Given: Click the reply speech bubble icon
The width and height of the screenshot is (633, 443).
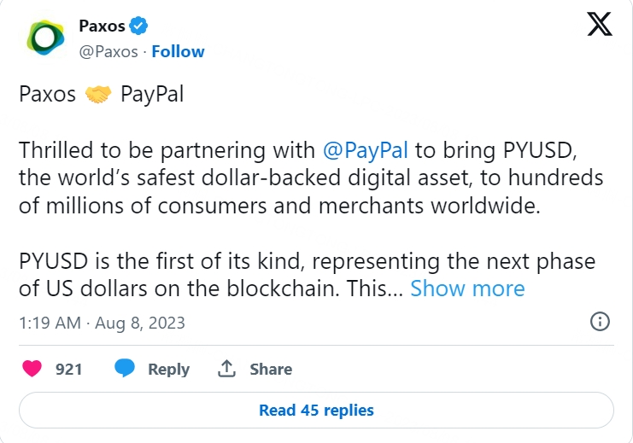Looking at the screenshot, I should click(x=126, y=369).
